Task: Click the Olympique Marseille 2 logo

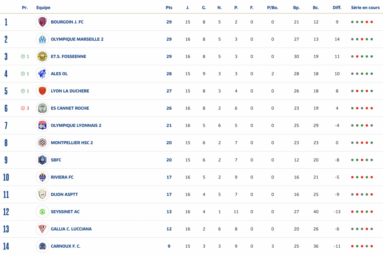Action: [43, 39]
